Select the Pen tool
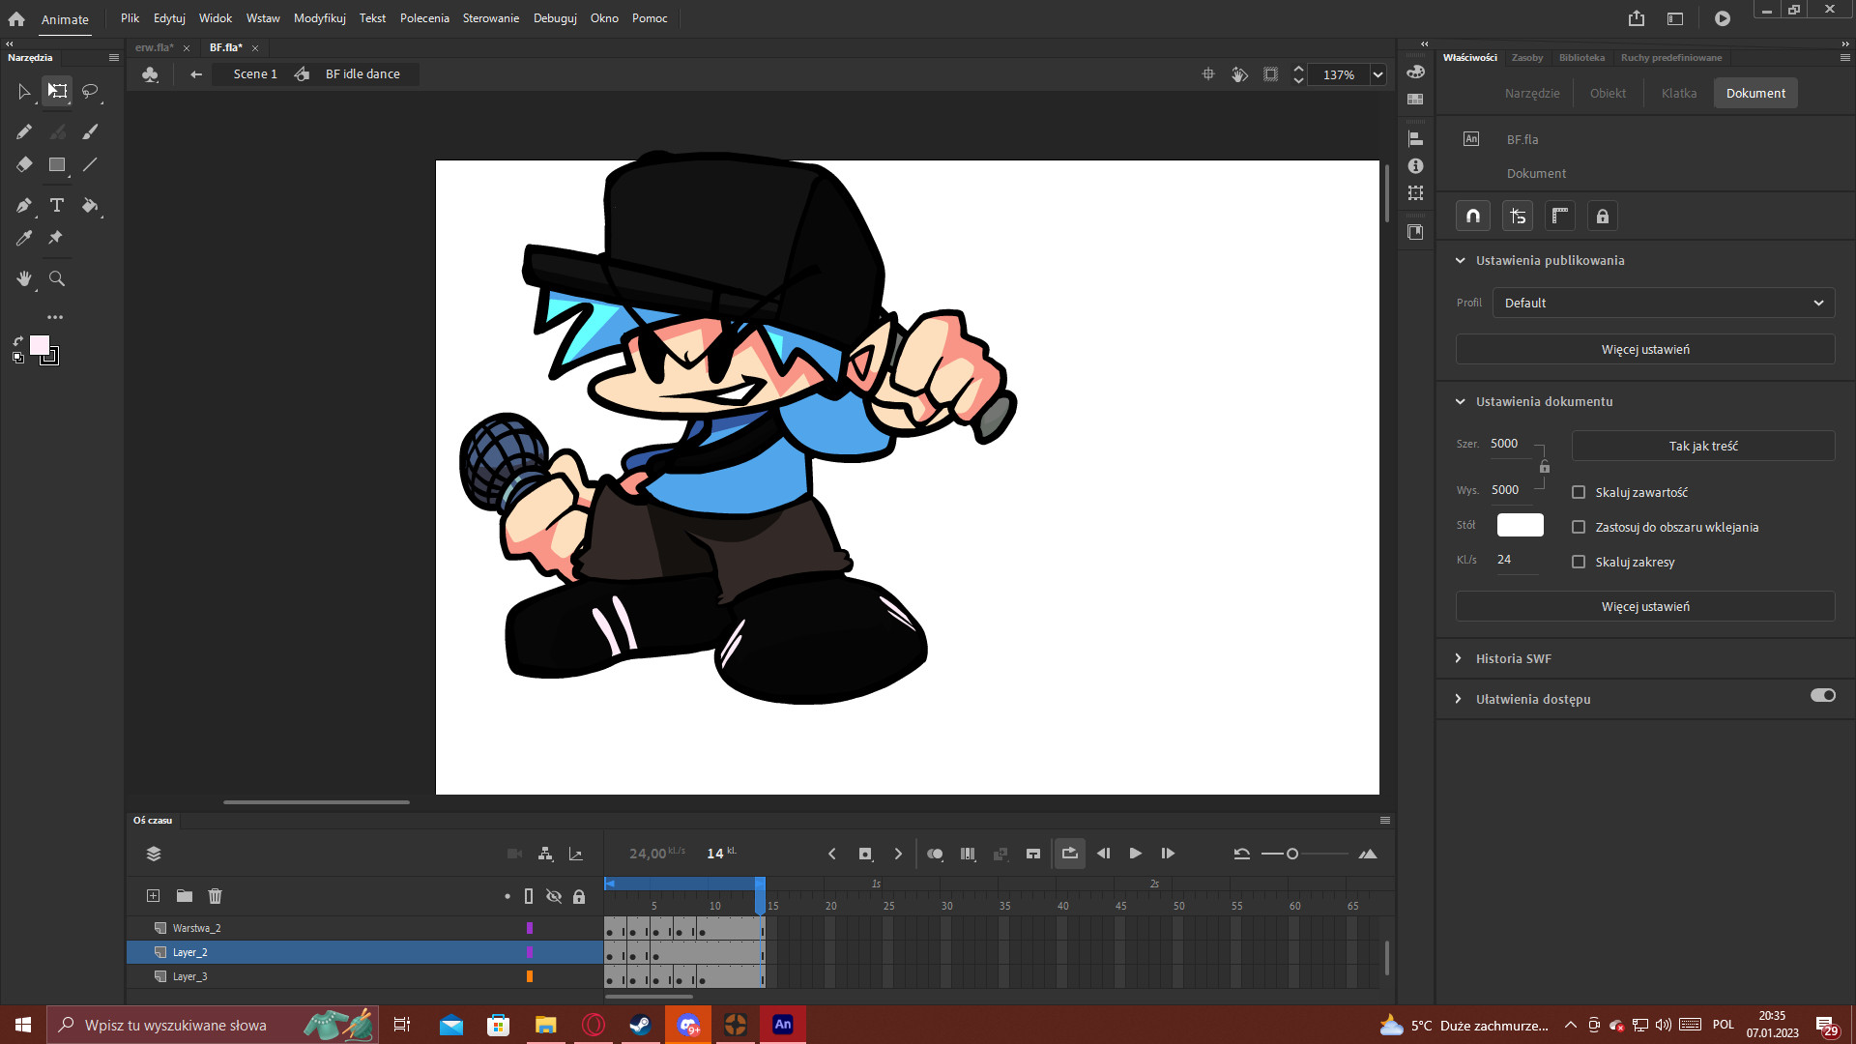1856x1044 pixels. [24, 205]
